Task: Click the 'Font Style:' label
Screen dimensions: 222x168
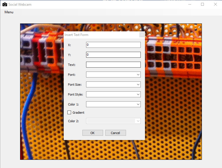Action: tap(75, 94)
